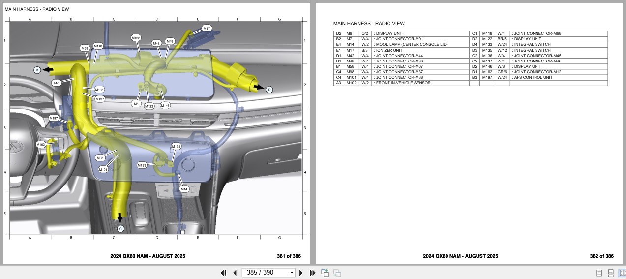This screenshot has height=279, width=626.
Task: Click table cell BR/5 in the connector list
Action: [502, 39]
